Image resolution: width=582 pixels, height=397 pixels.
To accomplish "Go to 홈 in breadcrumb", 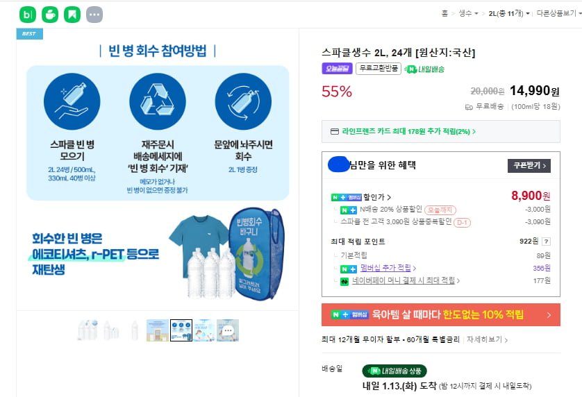I will click(444, 13).
